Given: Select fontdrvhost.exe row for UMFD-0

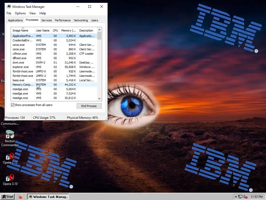Looking at the screenshot, I should [x=54, y=71].
